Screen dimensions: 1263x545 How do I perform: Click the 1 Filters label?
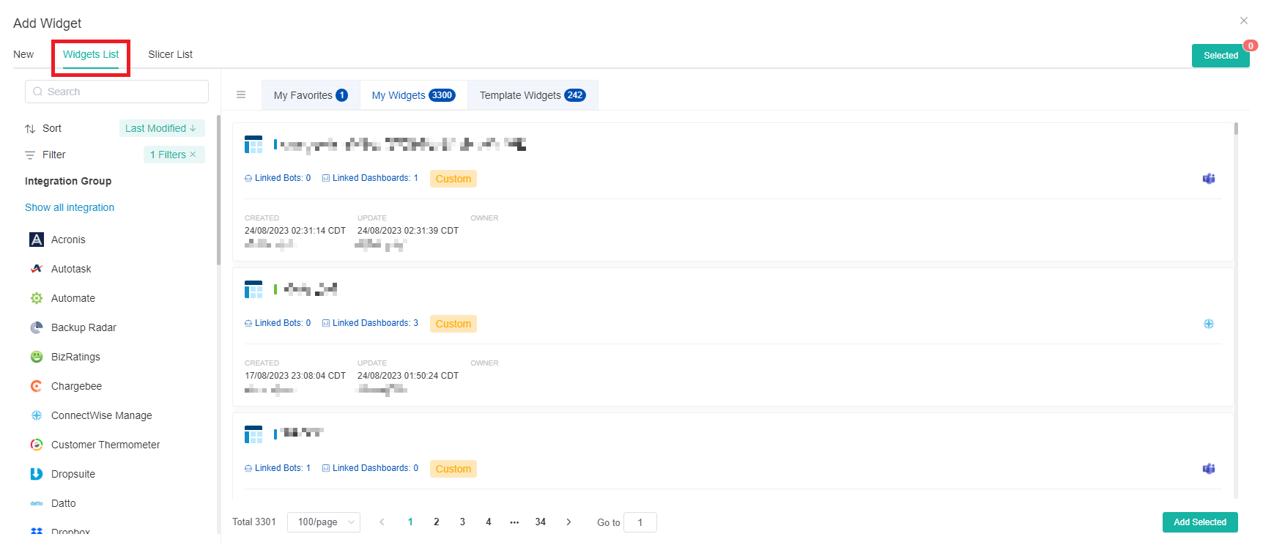click(168, 155)
